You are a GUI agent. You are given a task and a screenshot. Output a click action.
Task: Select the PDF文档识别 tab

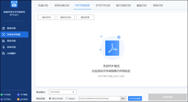pyautogui.click(x=82, y=5)
